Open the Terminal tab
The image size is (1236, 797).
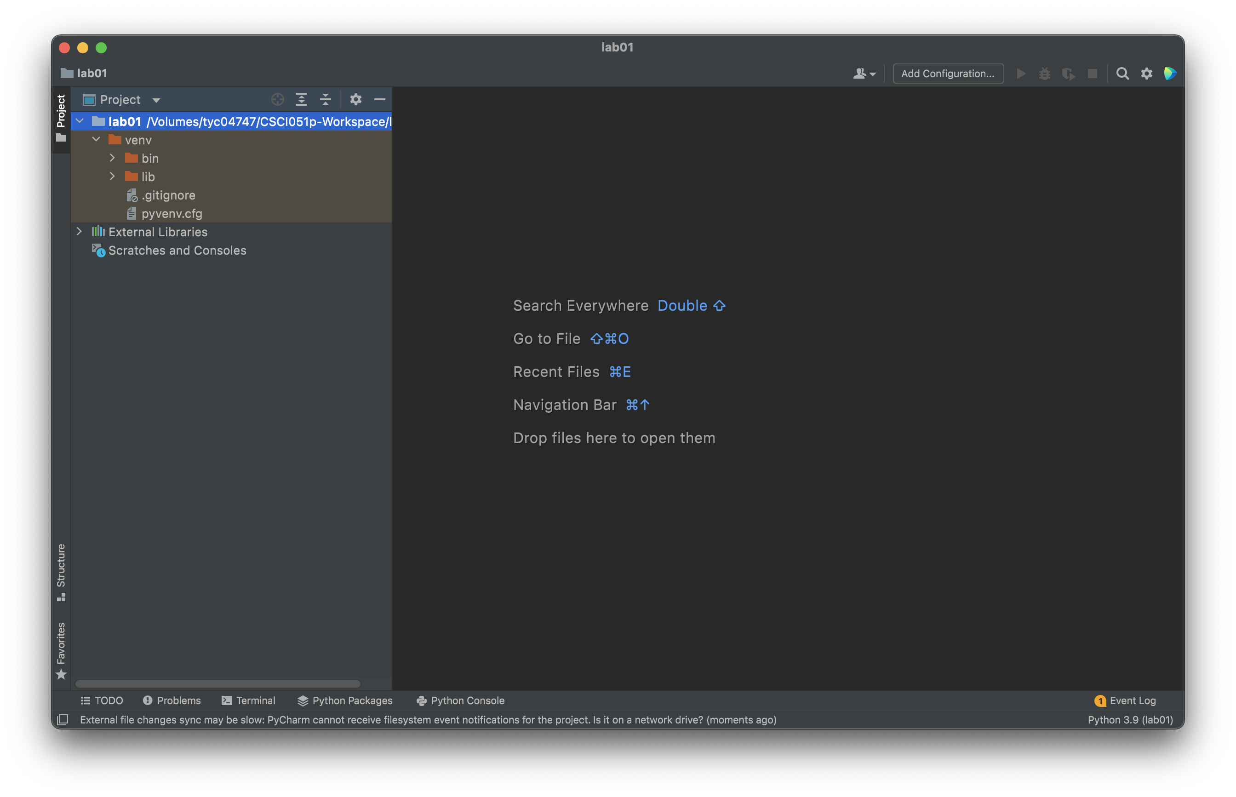coord(248,700)
